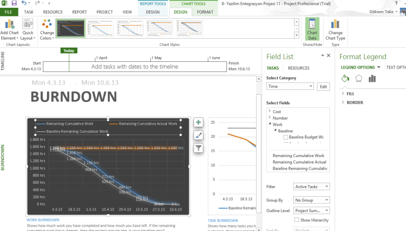Expand the Cost field tree node
Screen dimensions: 406x231
(x=270, y=112)
